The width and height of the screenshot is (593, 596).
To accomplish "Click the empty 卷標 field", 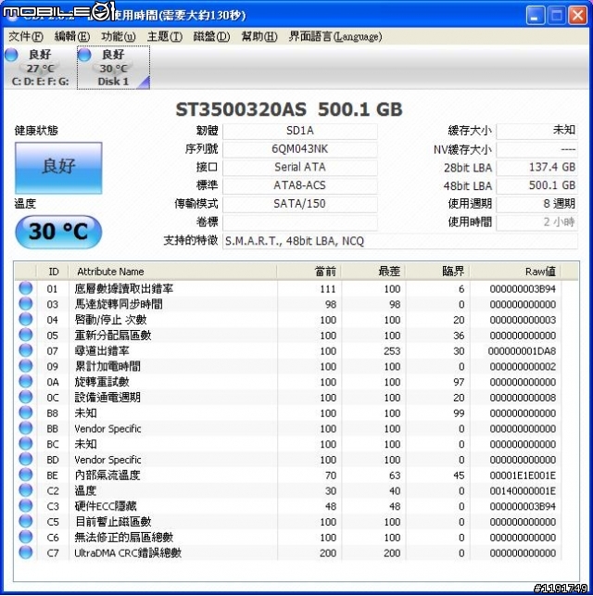I will (300, 222).
